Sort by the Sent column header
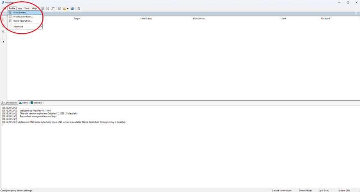Image resolution: width=360 pixels, height=192 pixels. [x=300, y=18]
